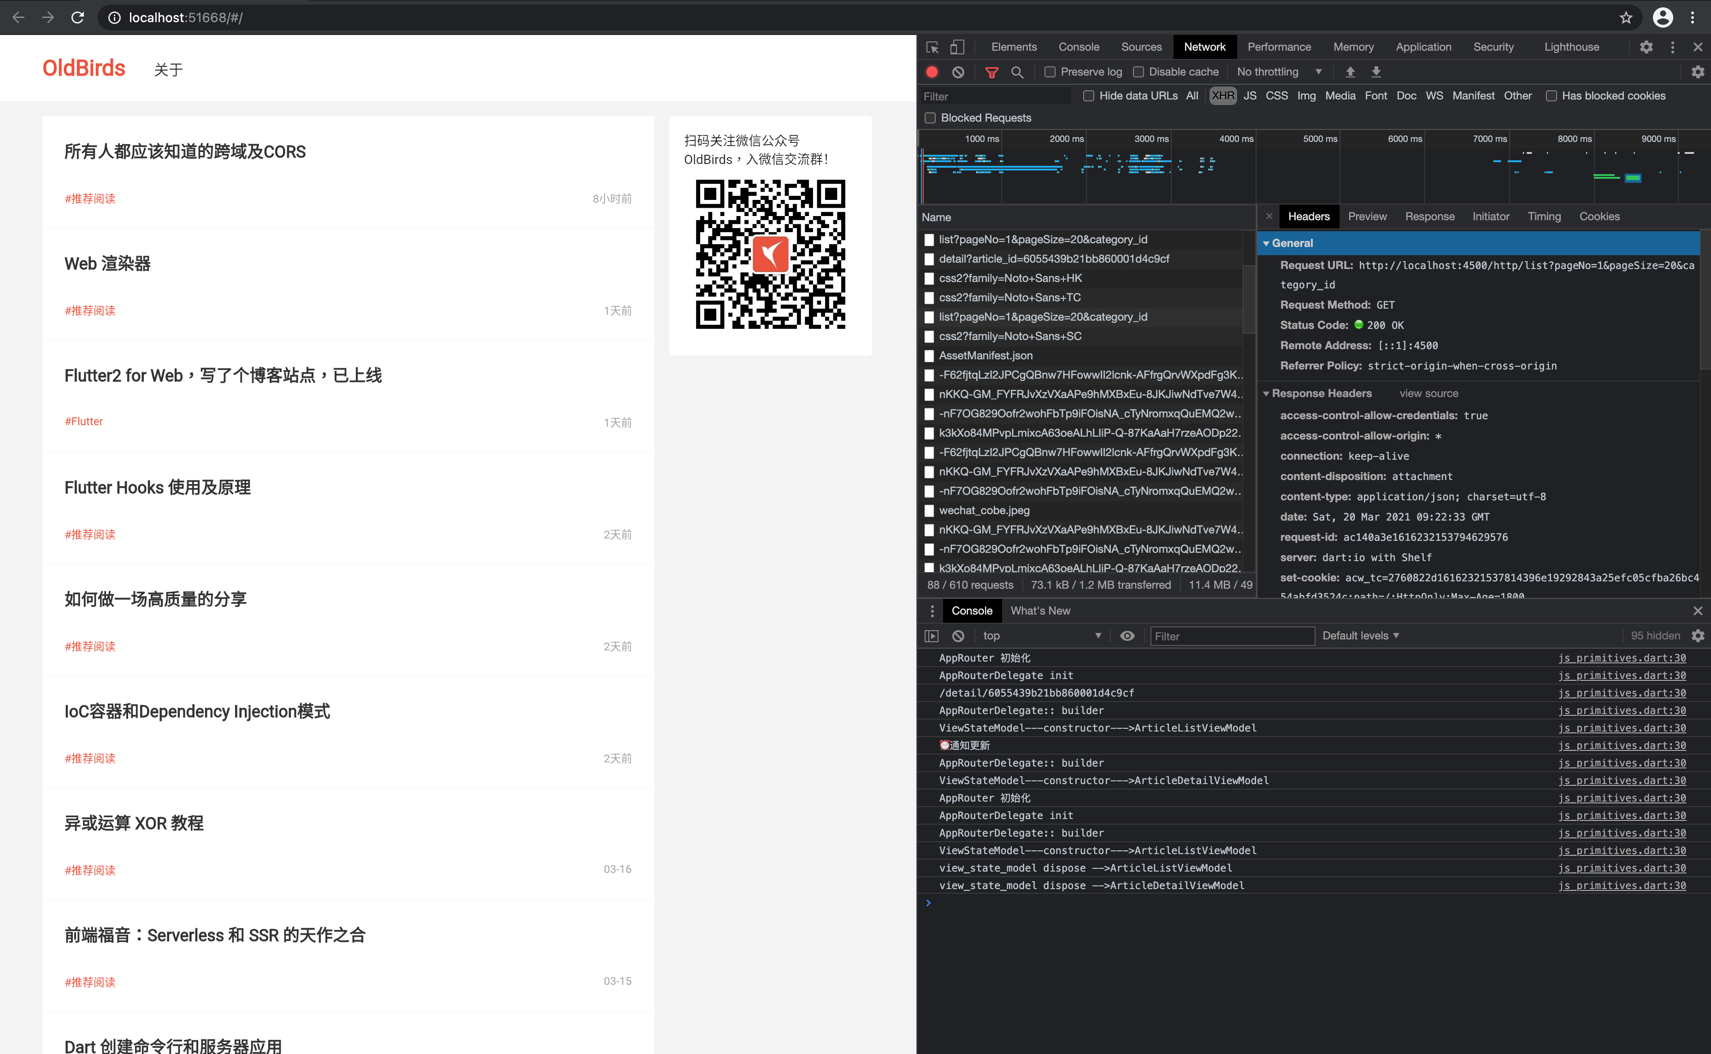Screen dimensions: 1711x1054
Task: Select the JS filter type
Action: [x=1250, y=95]
